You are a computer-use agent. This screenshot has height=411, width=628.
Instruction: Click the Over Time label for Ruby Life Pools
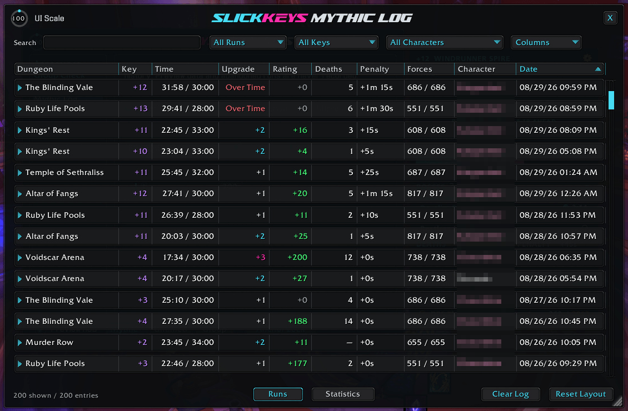245,109
